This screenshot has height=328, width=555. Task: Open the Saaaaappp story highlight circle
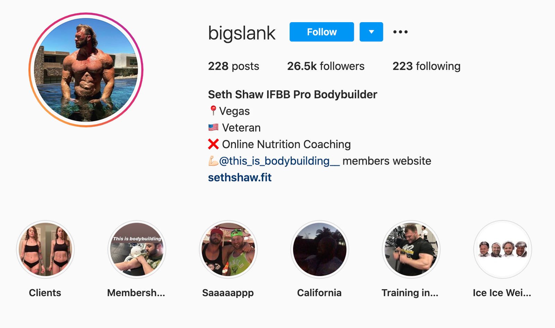(228, 249)
